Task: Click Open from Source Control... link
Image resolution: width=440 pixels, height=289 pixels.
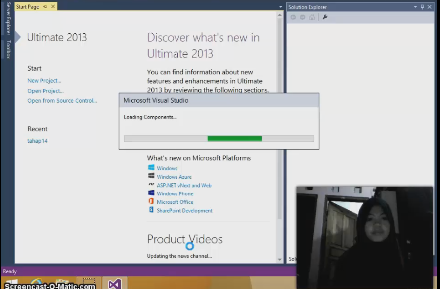Action: click(x=62, y=101)
